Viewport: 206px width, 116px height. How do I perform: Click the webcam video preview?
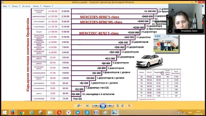pos(185,16)
